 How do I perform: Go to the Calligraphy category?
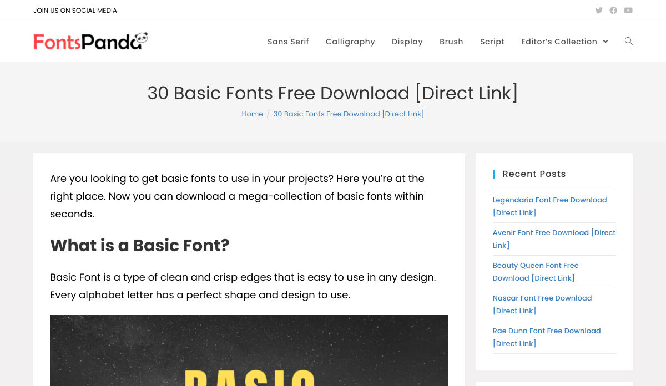coord(350,42)
